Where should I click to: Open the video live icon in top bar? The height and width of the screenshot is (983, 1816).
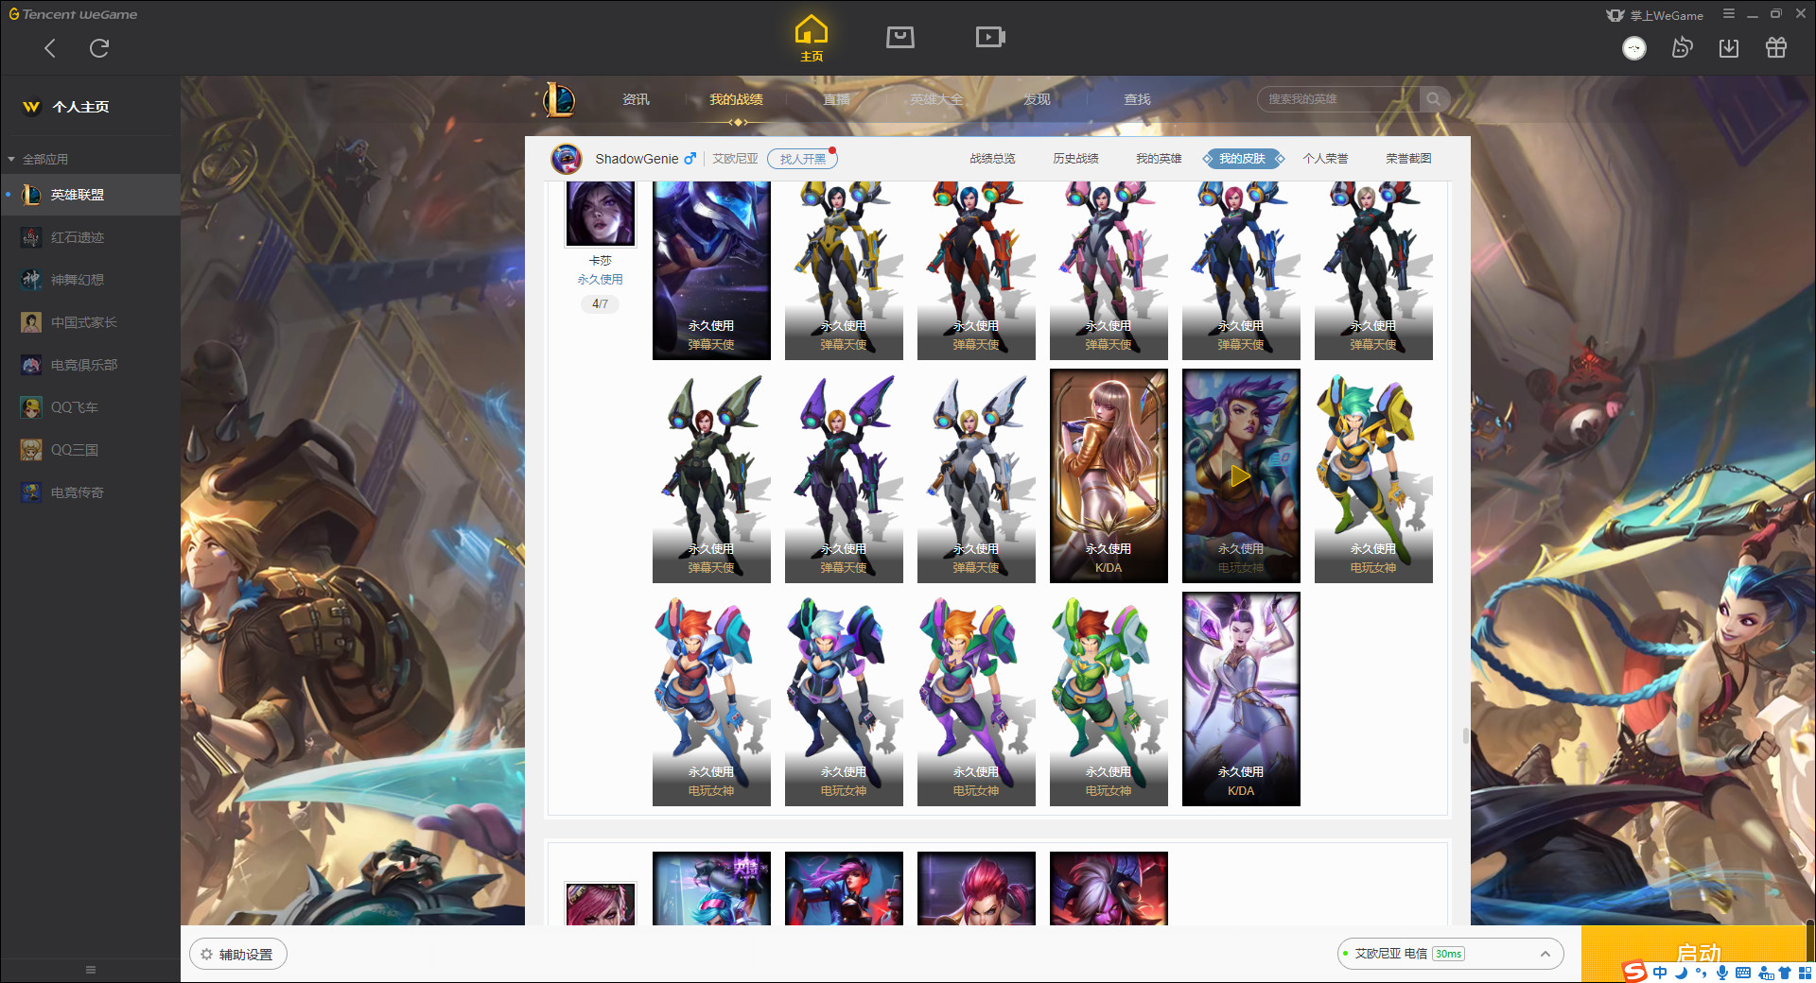(x=990, y=37)
